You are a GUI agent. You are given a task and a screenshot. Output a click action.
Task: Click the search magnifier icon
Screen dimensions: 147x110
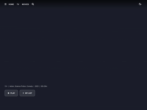point(33,4)
